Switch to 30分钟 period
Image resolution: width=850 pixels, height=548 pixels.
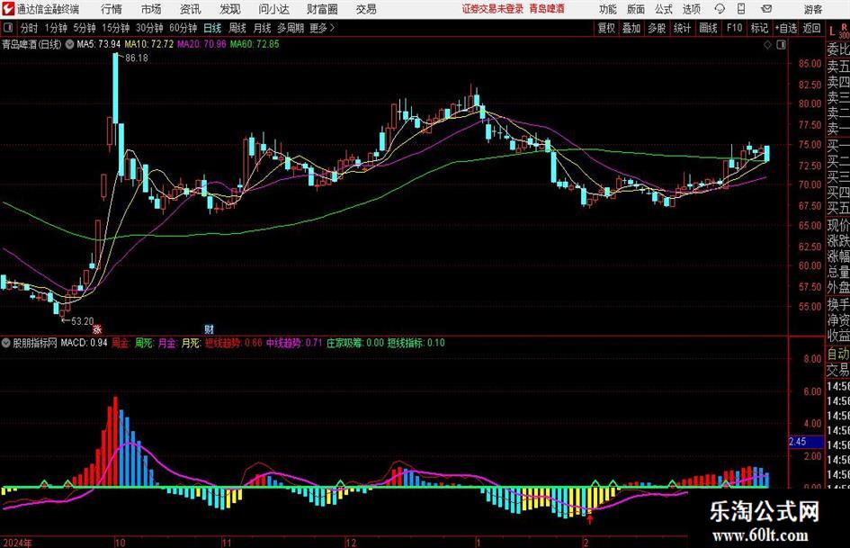(149, 28)
